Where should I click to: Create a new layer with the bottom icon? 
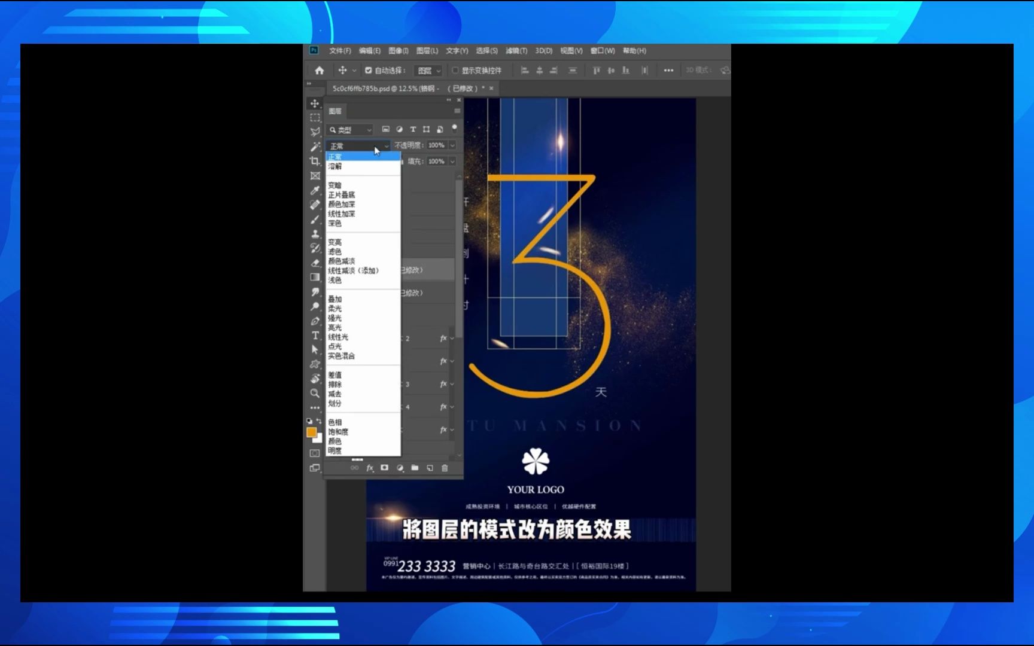pyautogui.click(x=430, y=468)
